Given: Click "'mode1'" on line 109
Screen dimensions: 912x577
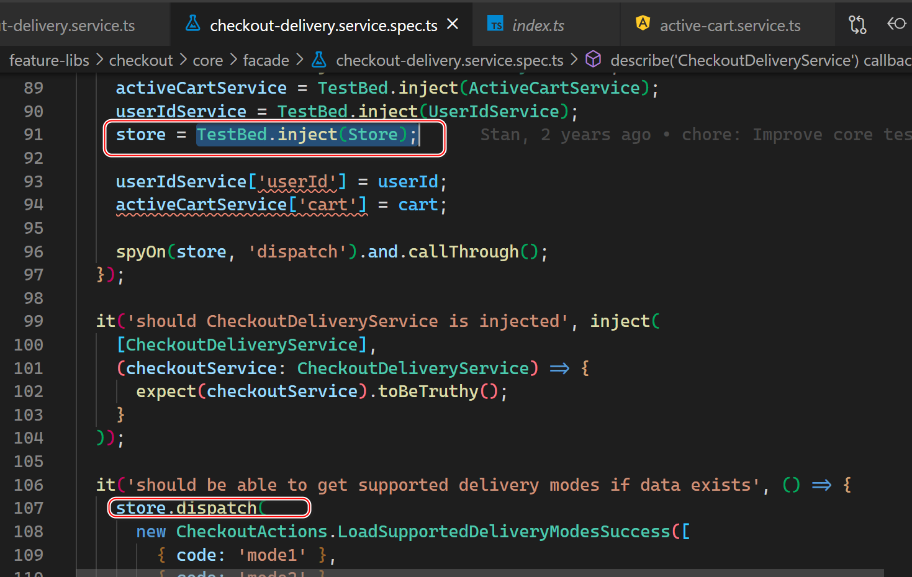Looking at the screenshot, I should tap(272, 555).
